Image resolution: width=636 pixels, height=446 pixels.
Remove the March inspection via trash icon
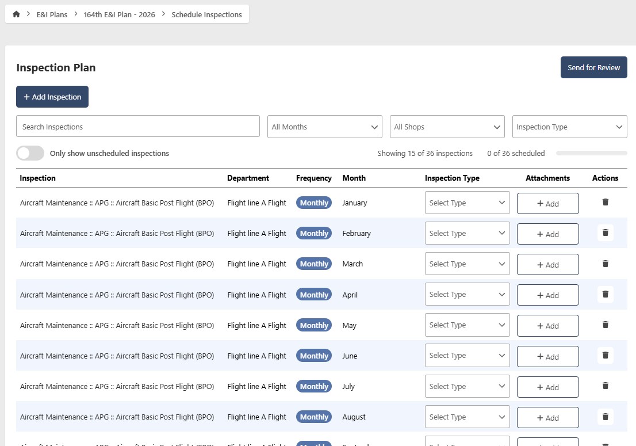605,264
